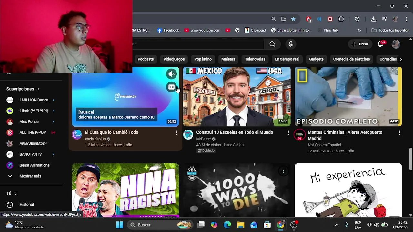Screen dimensions: 413x232
Task: Open Chrome downloads icon
Action: [373, 19]
